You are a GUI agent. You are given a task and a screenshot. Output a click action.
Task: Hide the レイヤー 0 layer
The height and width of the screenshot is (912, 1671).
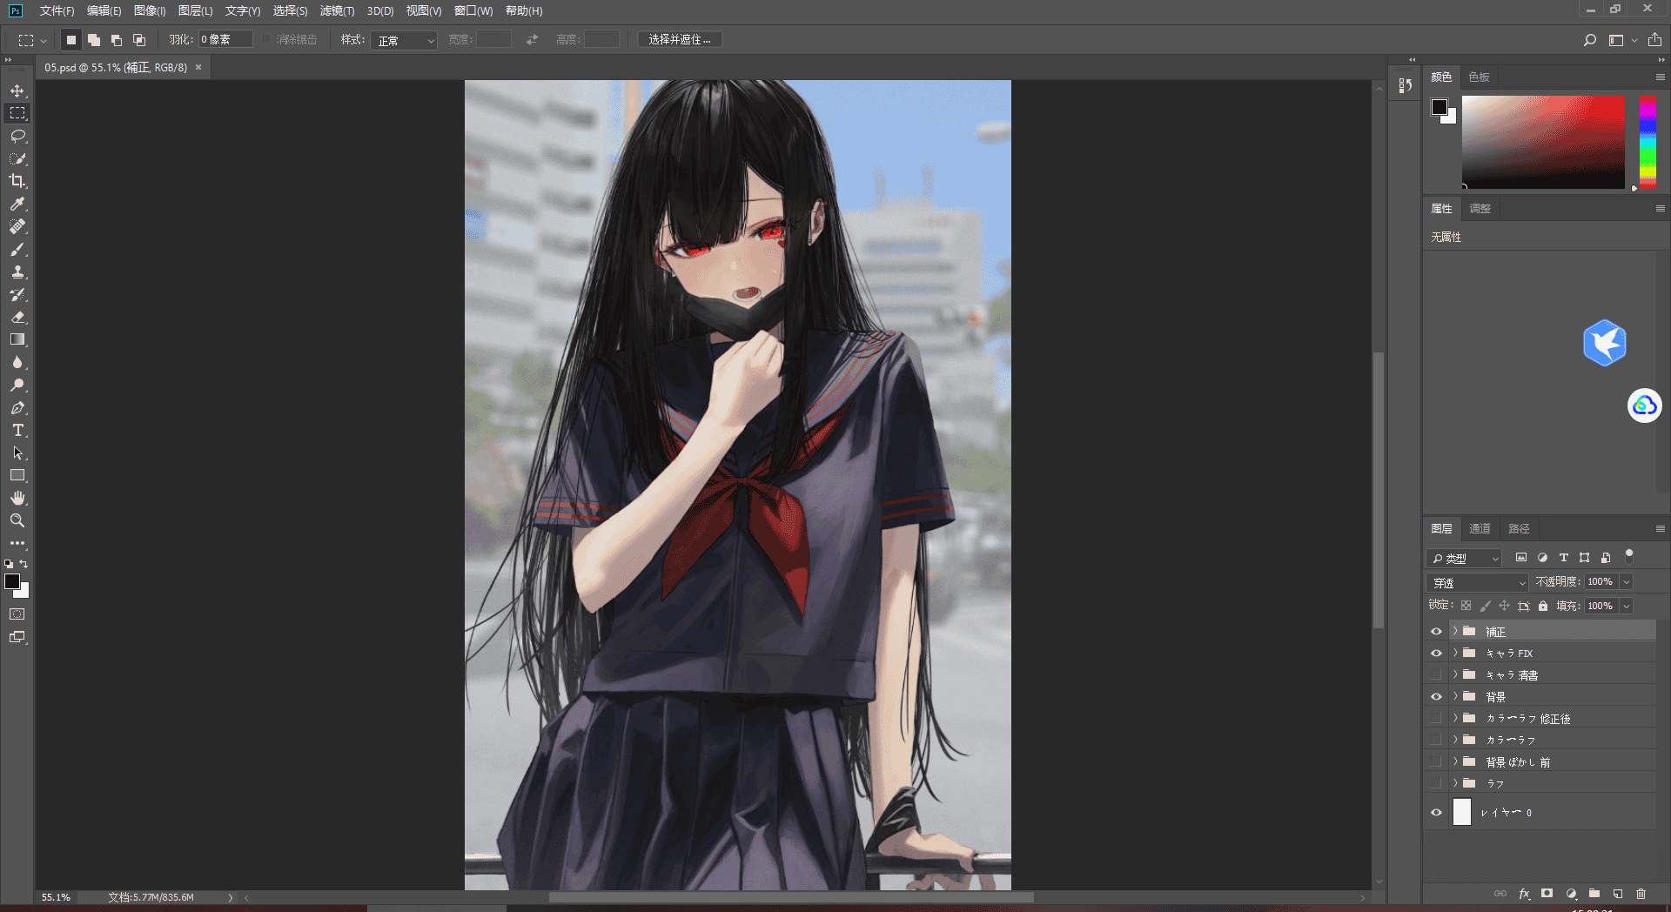click(1436, 812)
